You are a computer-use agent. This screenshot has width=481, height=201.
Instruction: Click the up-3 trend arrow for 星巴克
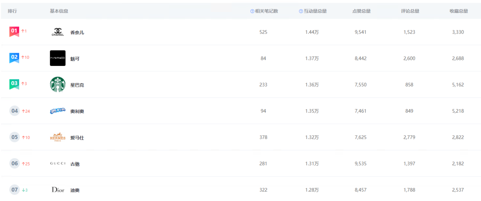pos(24,84)
